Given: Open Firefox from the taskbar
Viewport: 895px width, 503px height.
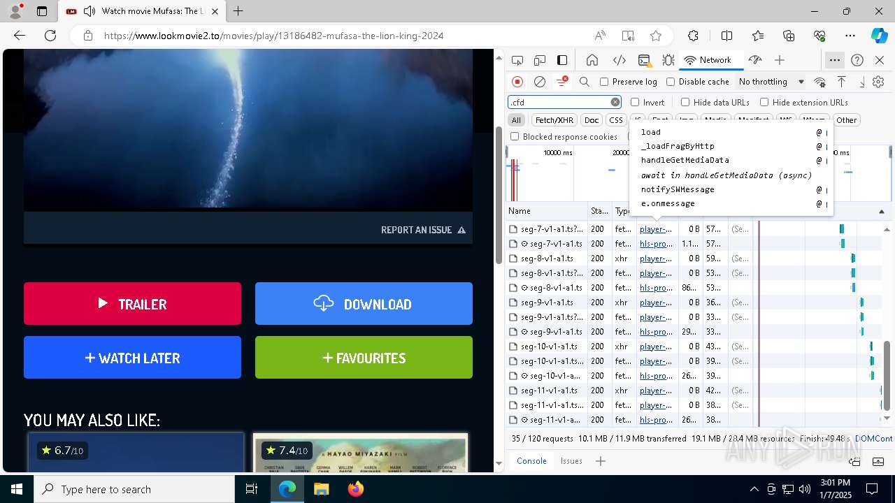Looking at the screenshot, I should pos(355,489).
